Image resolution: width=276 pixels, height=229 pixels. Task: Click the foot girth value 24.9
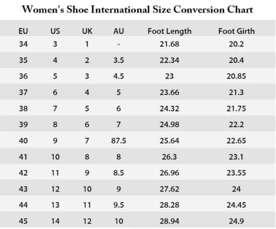(x=236, y=221)
